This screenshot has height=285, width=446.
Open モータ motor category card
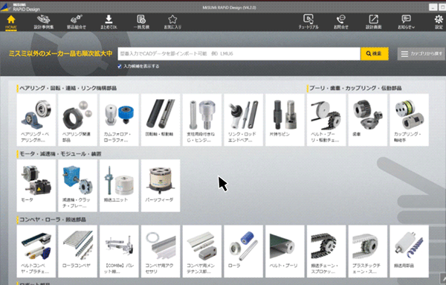point(36,185)
